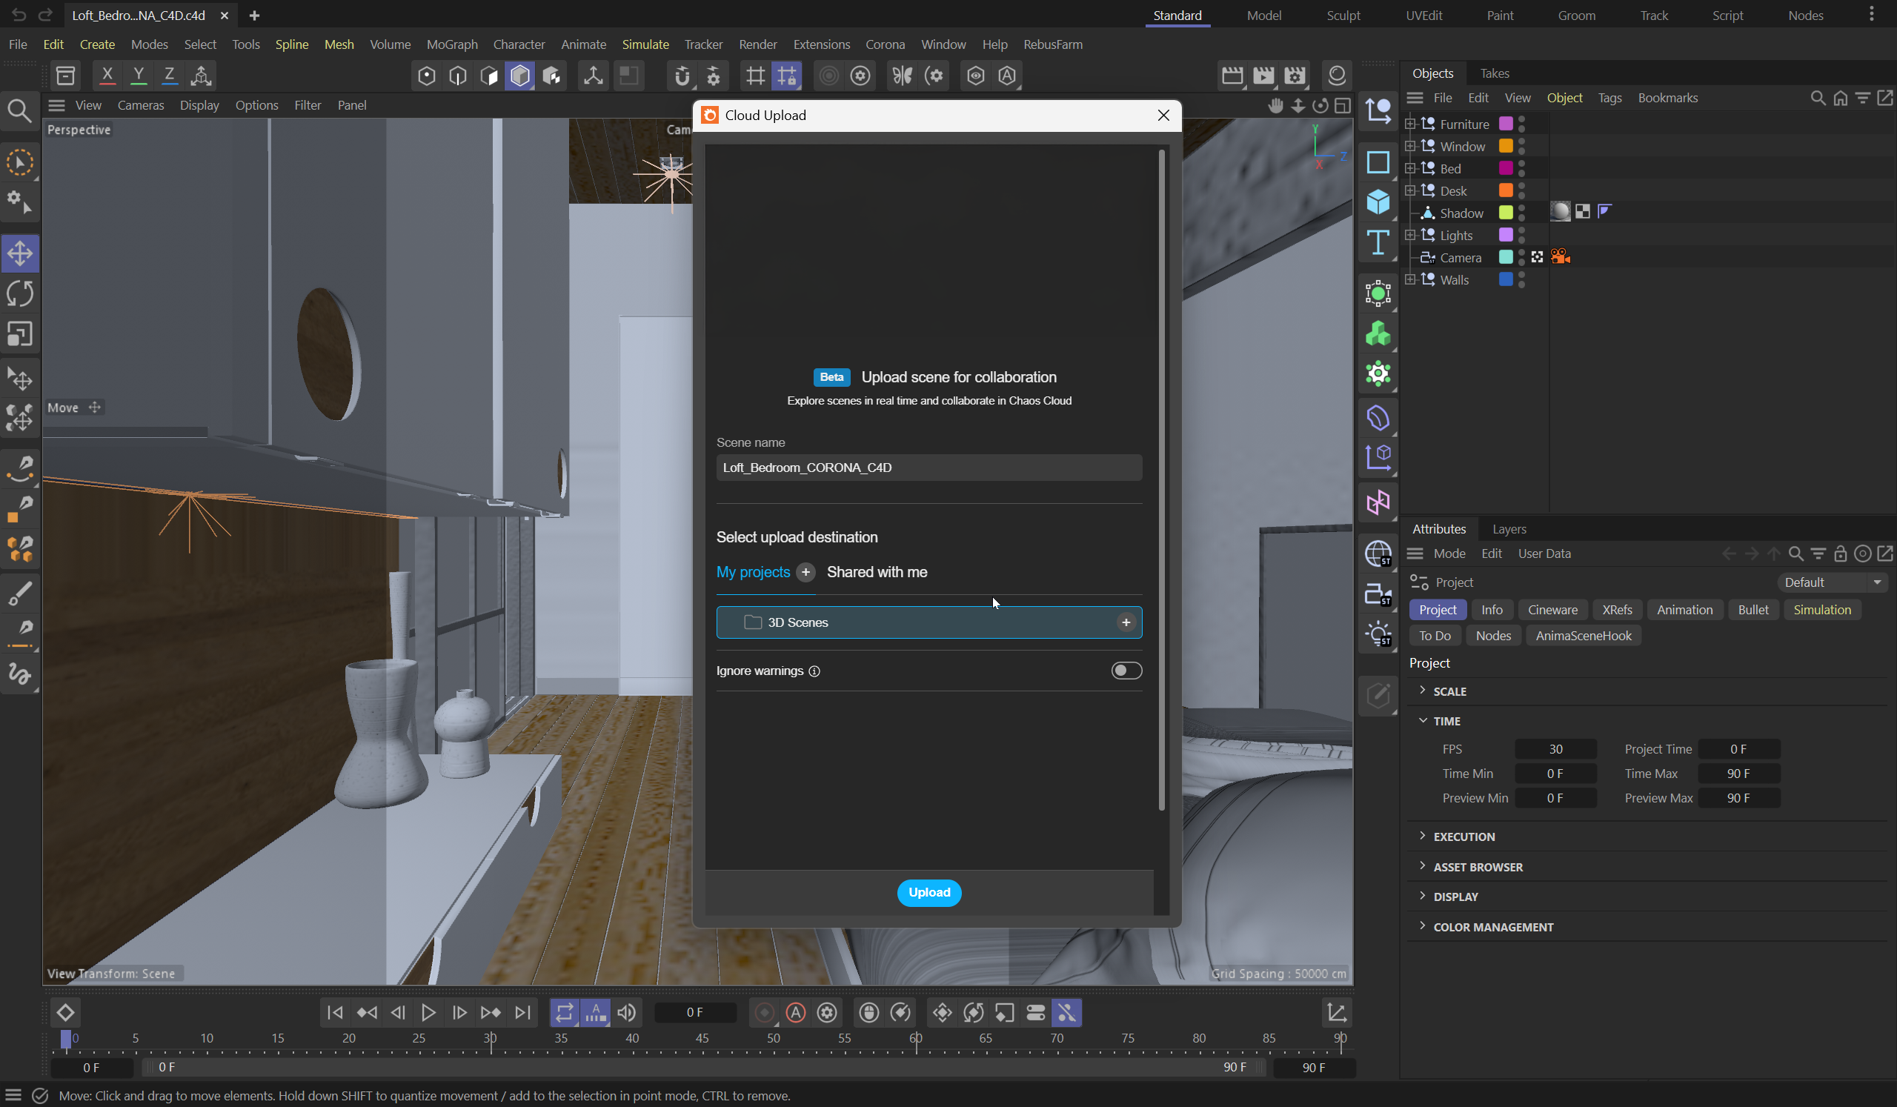Collapse the TIME section
1897x1107 pixels.
(1422, 721)
